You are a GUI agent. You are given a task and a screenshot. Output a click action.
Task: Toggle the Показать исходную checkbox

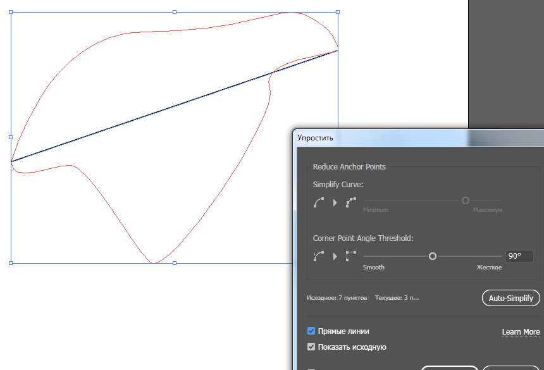(x=311, y=347)
